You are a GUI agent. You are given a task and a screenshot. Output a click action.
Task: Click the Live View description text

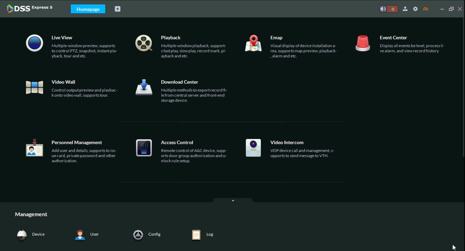tap(84, 51)
